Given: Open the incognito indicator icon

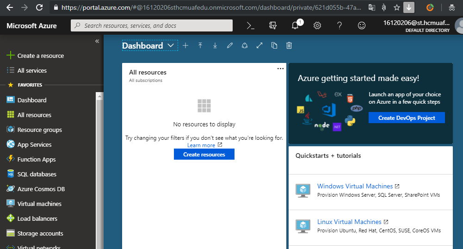Looking at the screenshot, I should click(452, 7).
